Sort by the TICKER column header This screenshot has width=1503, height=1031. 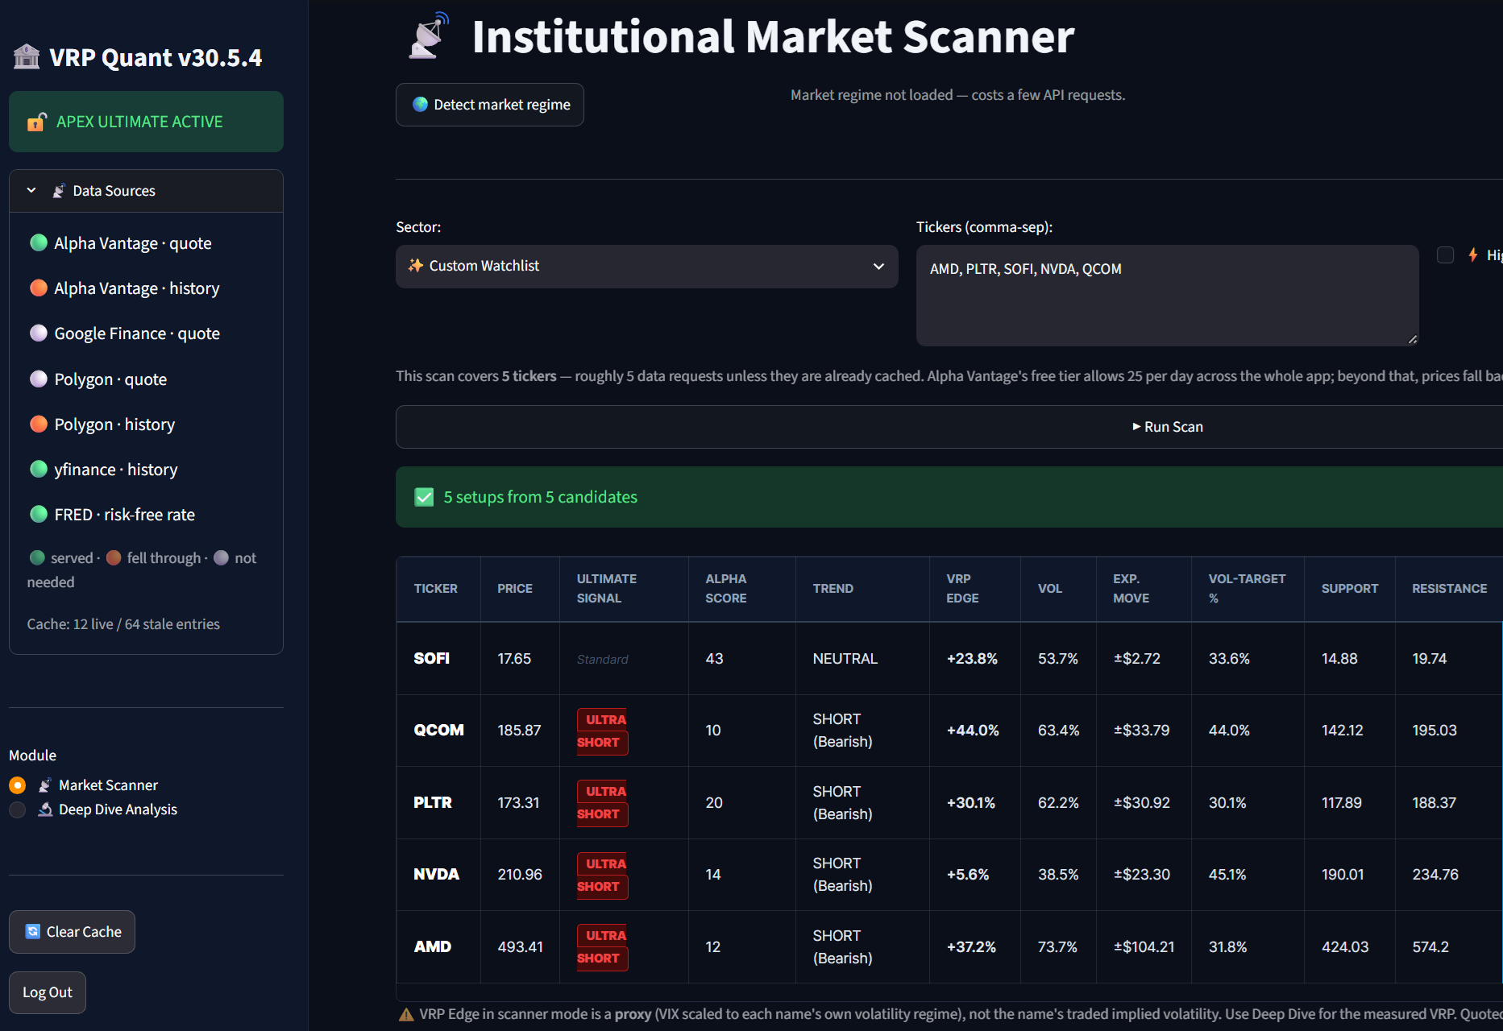[438, 589]
